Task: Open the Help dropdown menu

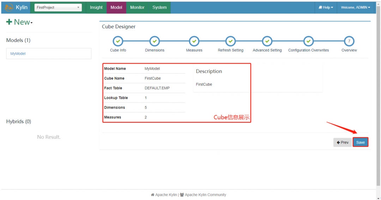Action: tap(326, 7)
